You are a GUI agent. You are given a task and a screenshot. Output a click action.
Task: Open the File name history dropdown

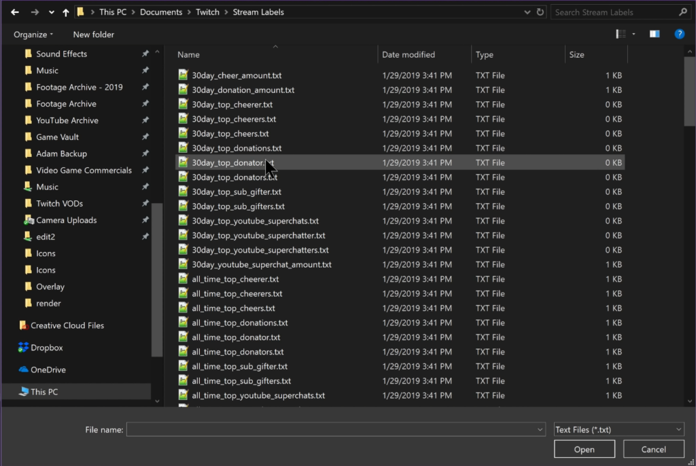(540, 429)
